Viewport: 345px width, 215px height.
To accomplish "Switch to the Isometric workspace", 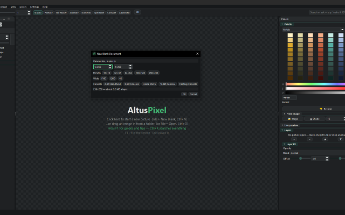I will [86, 12].
